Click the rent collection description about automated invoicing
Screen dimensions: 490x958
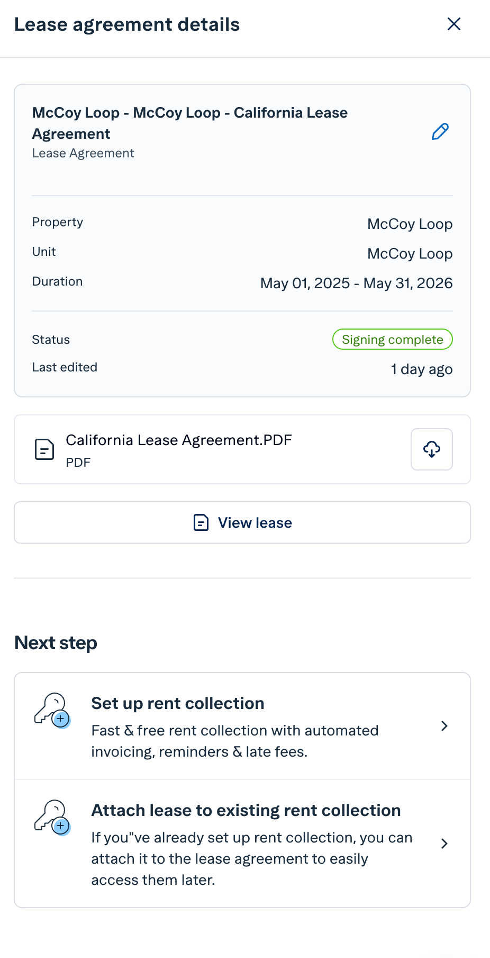235,741
